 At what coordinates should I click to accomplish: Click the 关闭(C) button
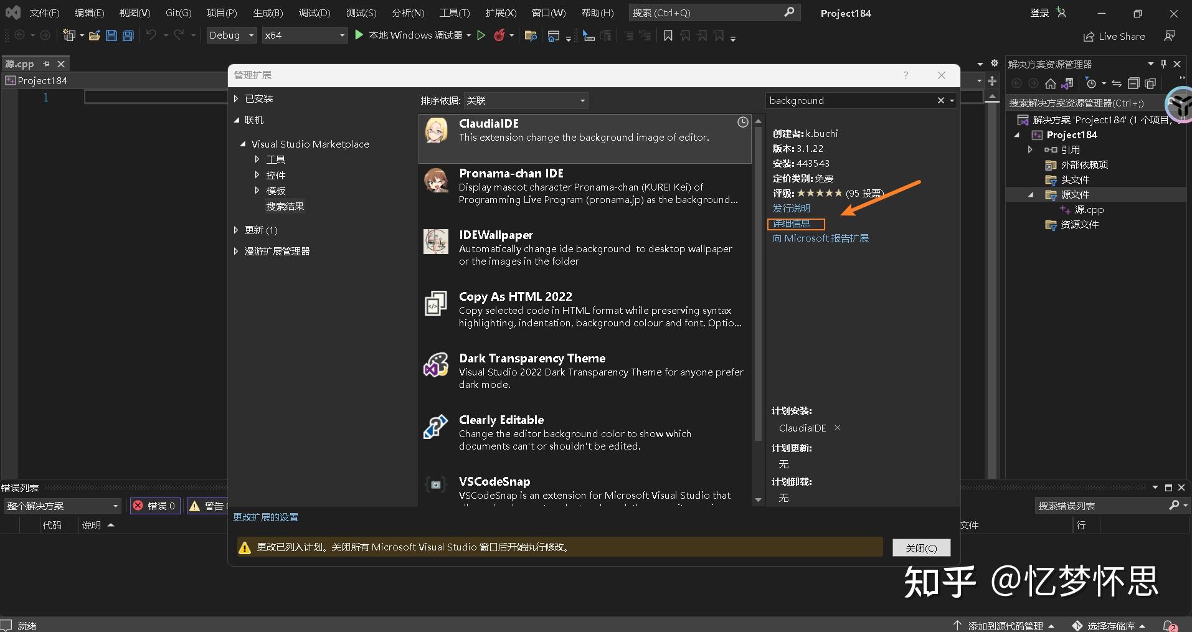click(920, 547)
